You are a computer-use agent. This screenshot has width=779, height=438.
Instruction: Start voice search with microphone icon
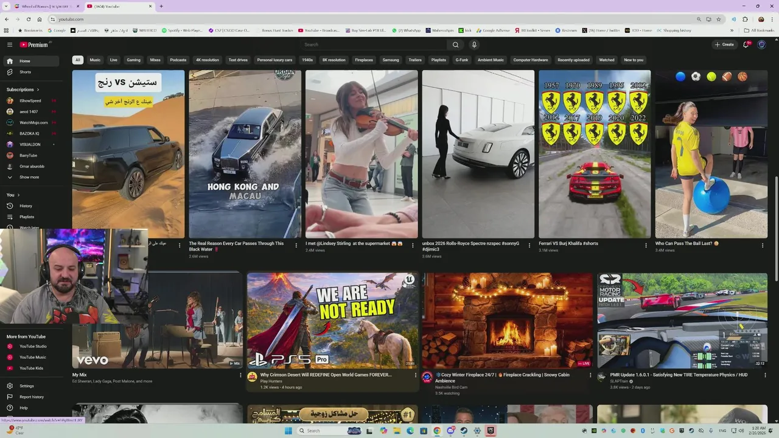point(474,44)
